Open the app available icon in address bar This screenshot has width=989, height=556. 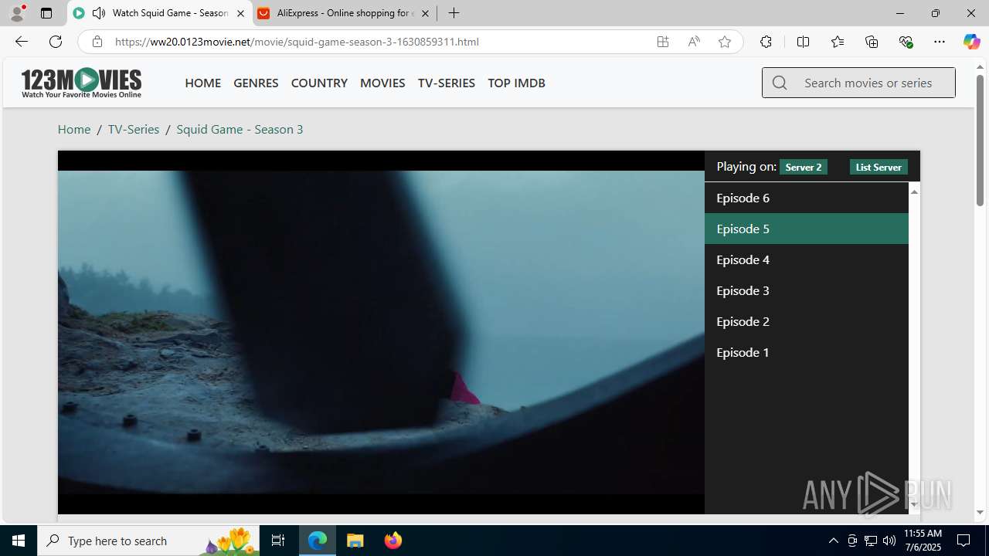(x=663, y=42)
